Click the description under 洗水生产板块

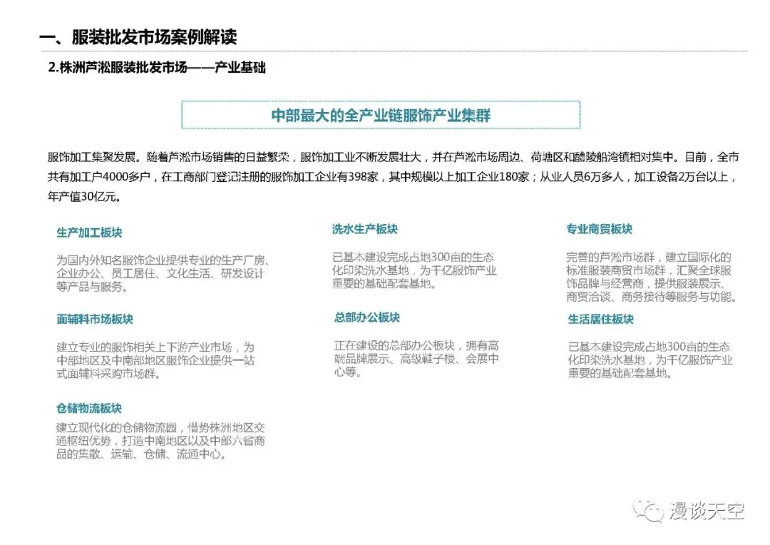414,270
